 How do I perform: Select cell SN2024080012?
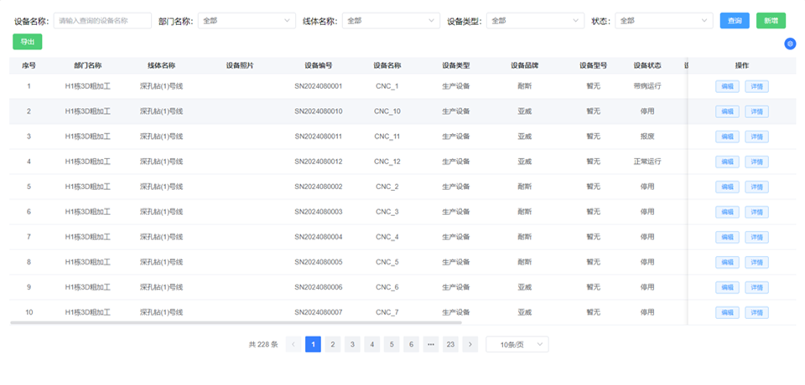click(319, 162)
